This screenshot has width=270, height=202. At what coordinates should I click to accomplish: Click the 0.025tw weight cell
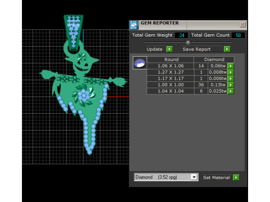(x=218, y=91)
